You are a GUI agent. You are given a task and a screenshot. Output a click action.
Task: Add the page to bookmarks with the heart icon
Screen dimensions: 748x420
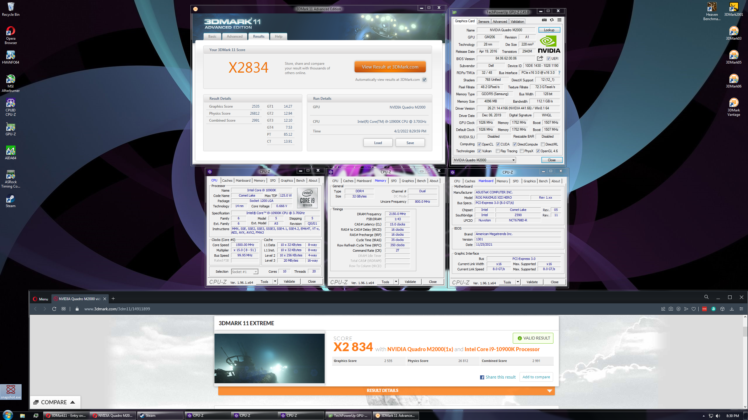pos(694,309)
